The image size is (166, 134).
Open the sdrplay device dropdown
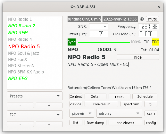(119, 113)
